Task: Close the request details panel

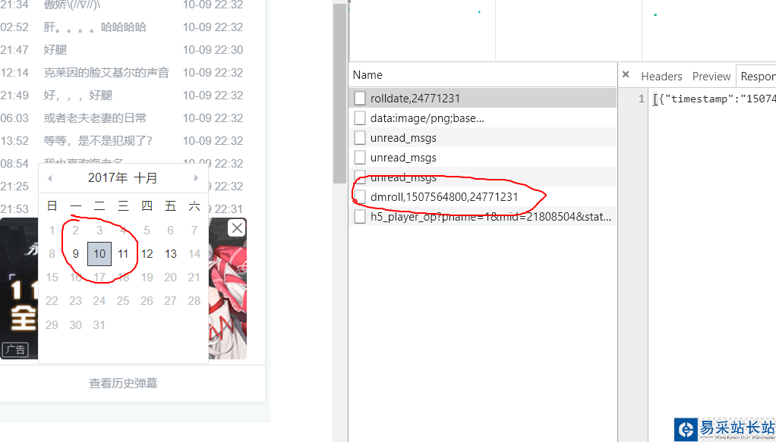Action: [x=626, y=74]
